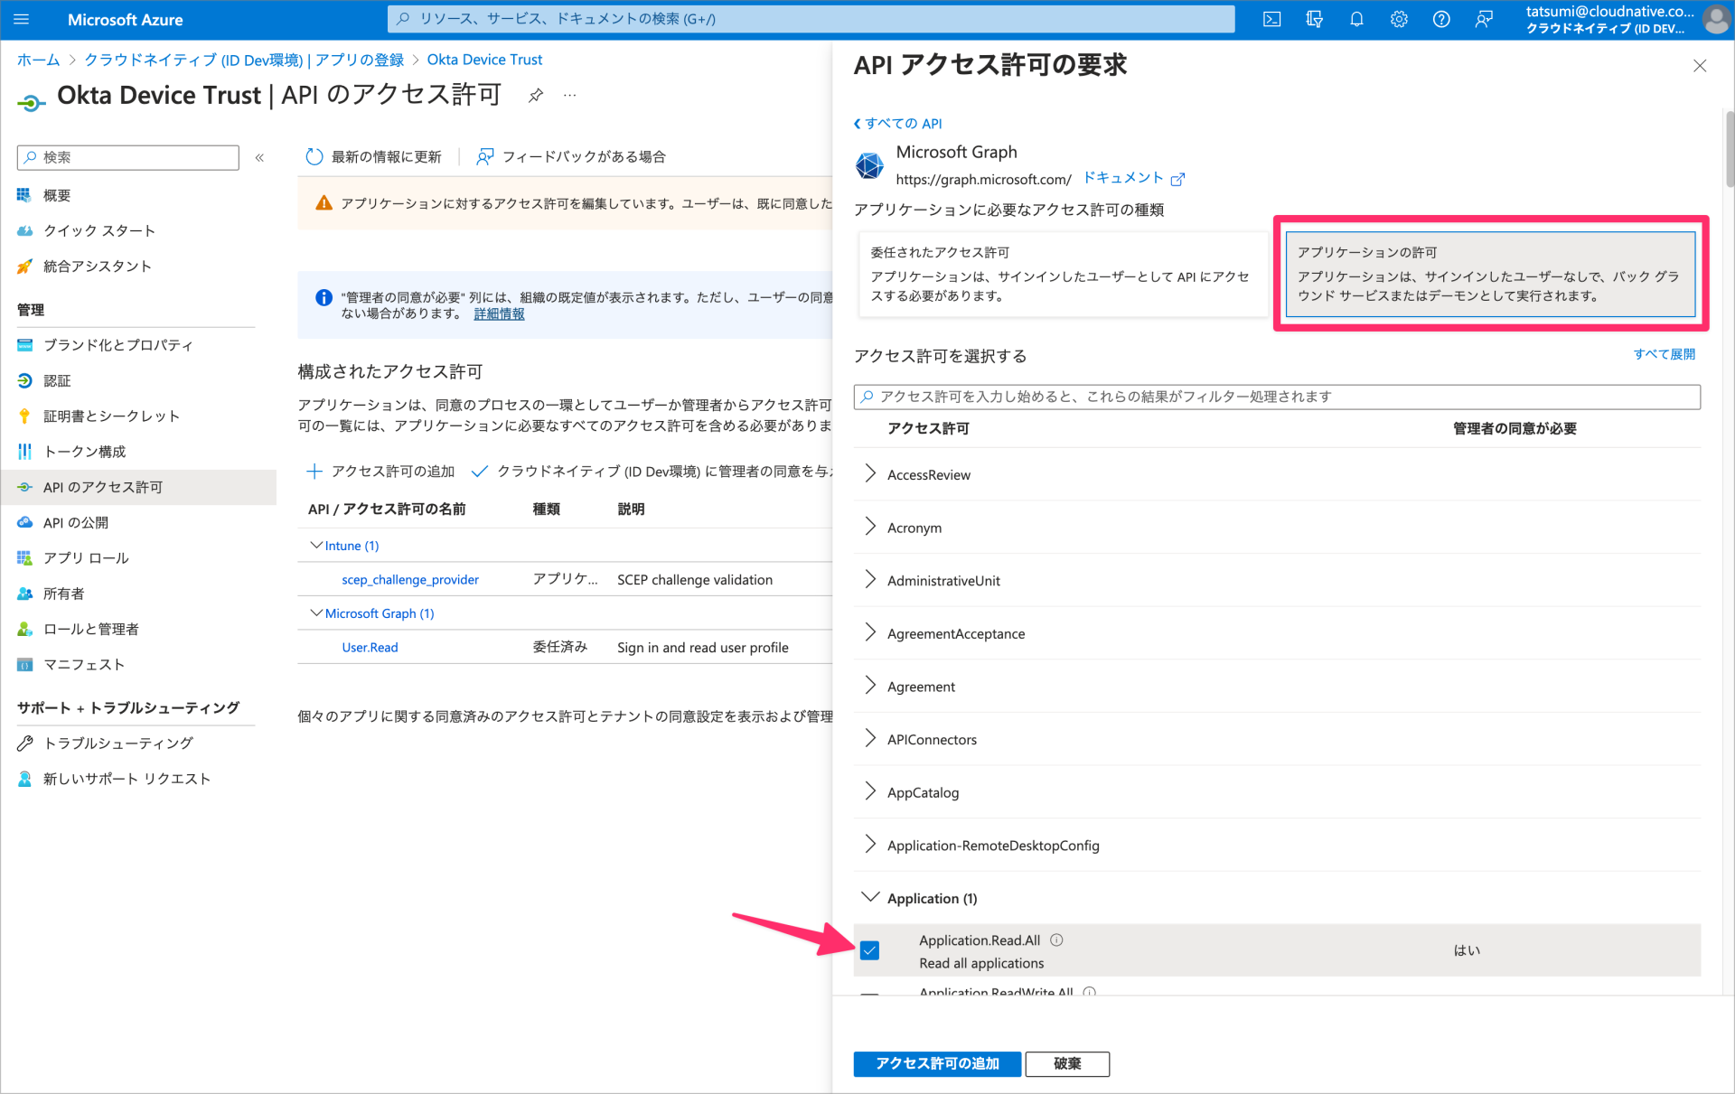
Task: Expand the AppCatalog permission group
Action: click(870, 791)
